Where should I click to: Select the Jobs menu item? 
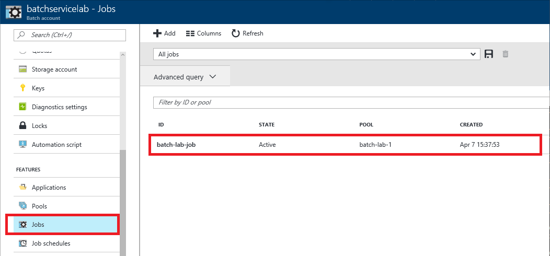pos(66,225)
